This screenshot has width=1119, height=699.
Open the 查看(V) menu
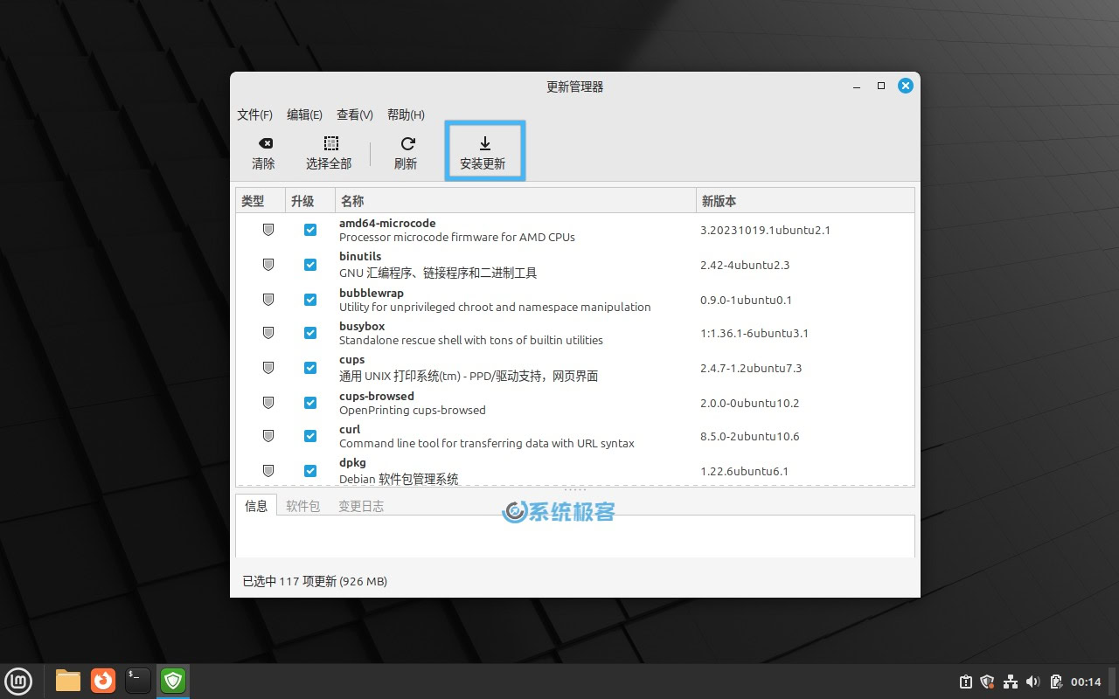pos(355,114)
